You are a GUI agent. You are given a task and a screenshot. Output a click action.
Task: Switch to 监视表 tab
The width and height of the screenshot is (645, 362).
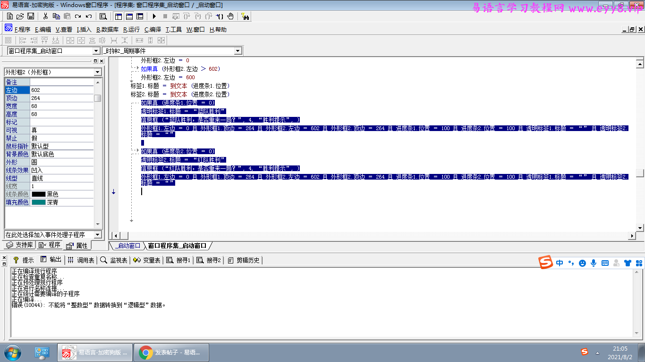click(114, 260)
